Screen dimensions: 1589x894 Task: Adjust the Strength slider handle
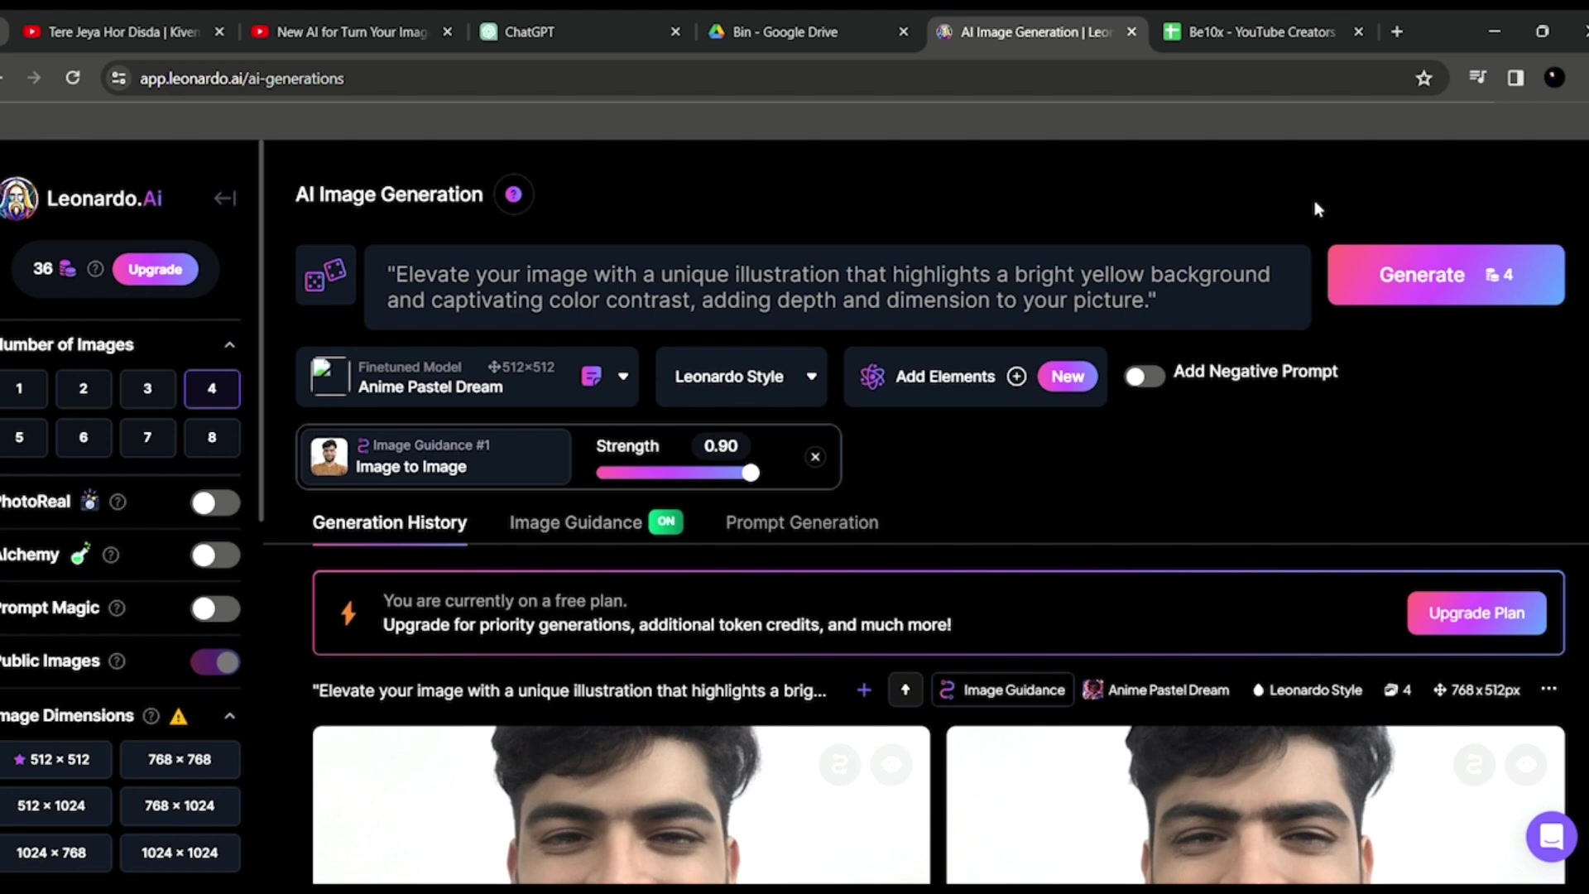point(750,473)
